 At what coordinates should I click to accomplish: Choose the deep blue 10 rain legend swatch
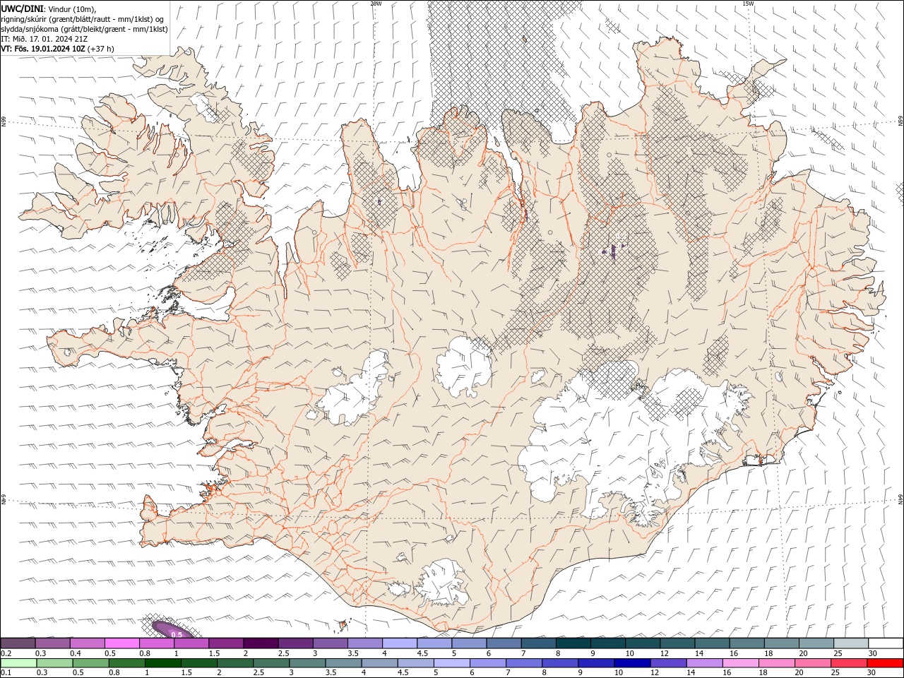pyautogui.click(x=632, y=663)
